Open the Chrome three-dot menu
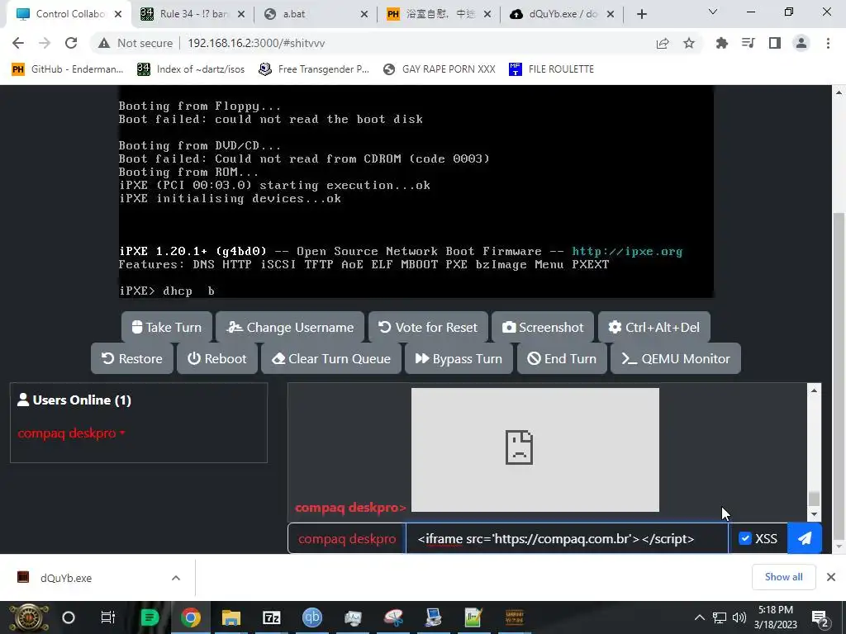This screenshot has width=846, height=634. [828, 43]
